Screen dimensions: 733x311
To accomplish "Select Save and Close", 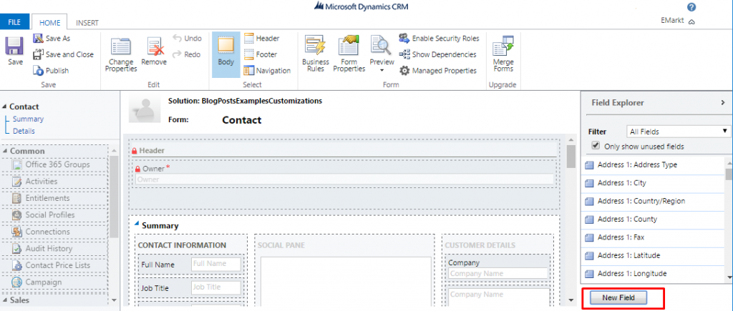I will 63,54.
